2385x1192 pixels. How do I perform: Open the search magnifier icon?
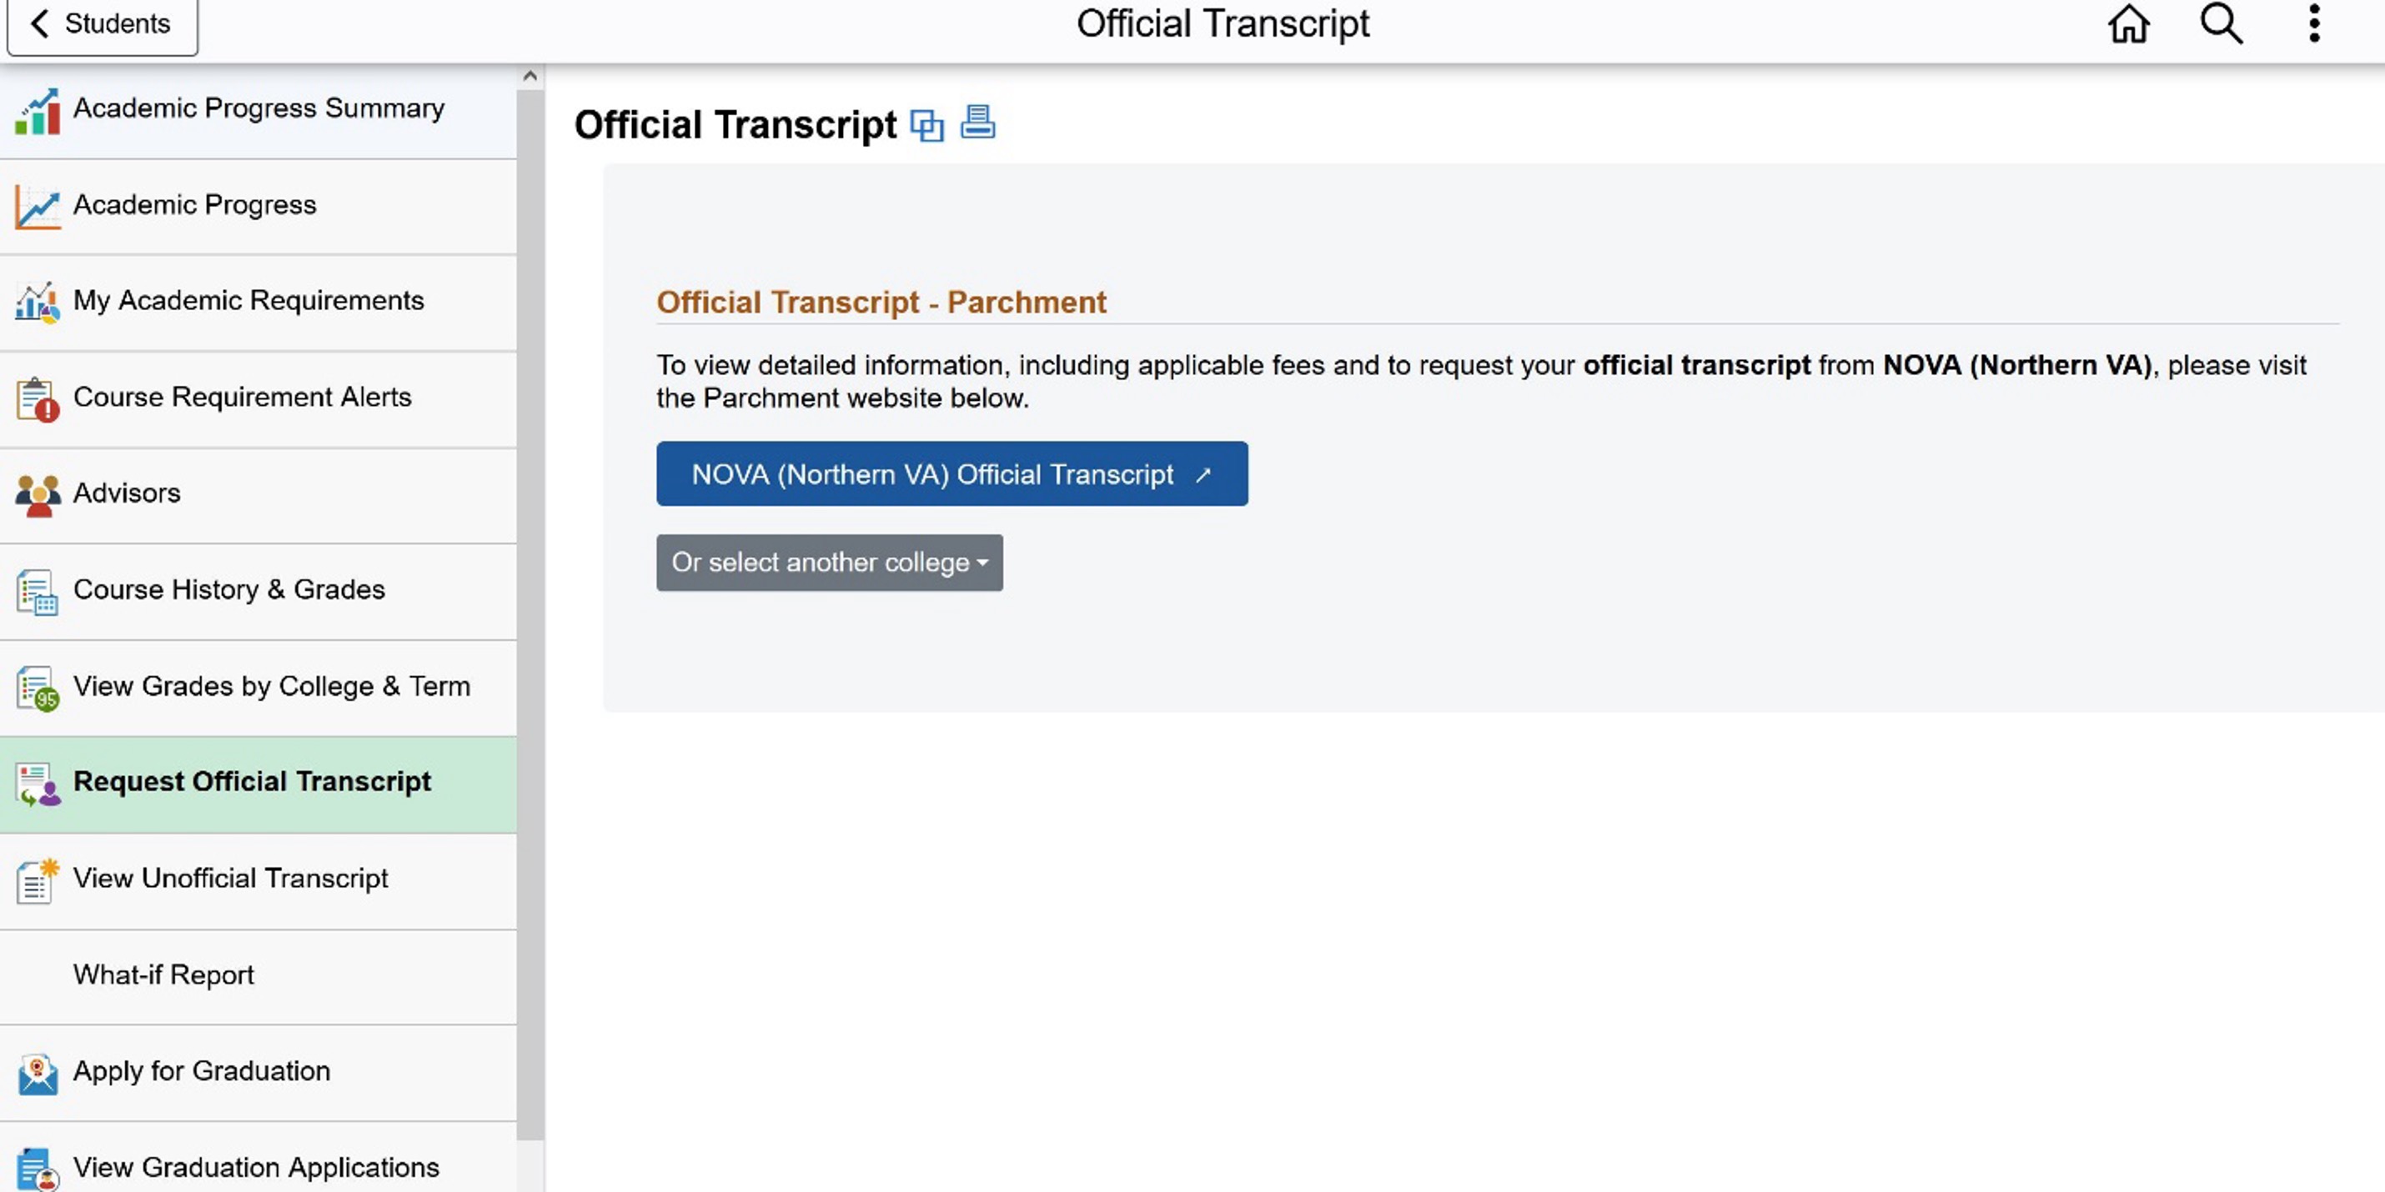(2221, 24)
